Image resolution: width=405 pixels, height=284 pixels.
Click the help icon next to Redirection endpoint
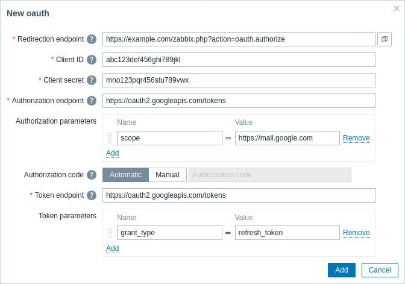pyautogui.click(x=92, y=39)
